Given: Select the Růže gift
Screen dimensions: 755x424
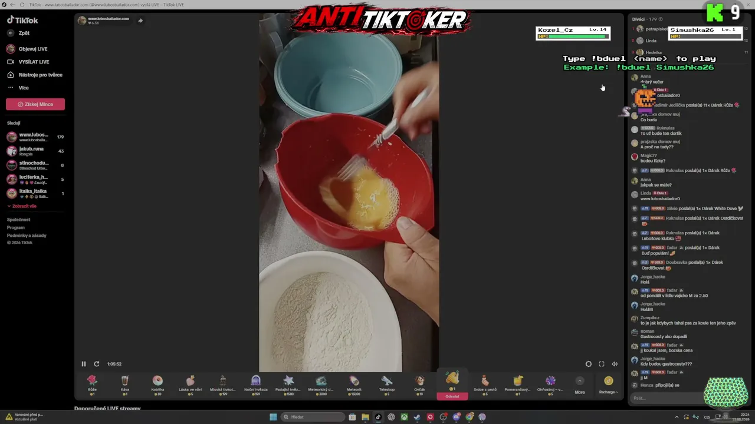Looking at the screenshot, I should [x=92, y=385].
